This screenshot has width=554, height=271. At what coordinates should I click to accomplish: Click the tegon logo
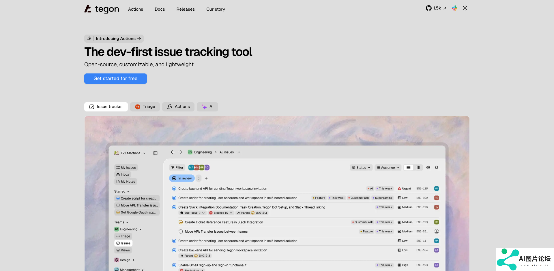[x=102, y=9]
